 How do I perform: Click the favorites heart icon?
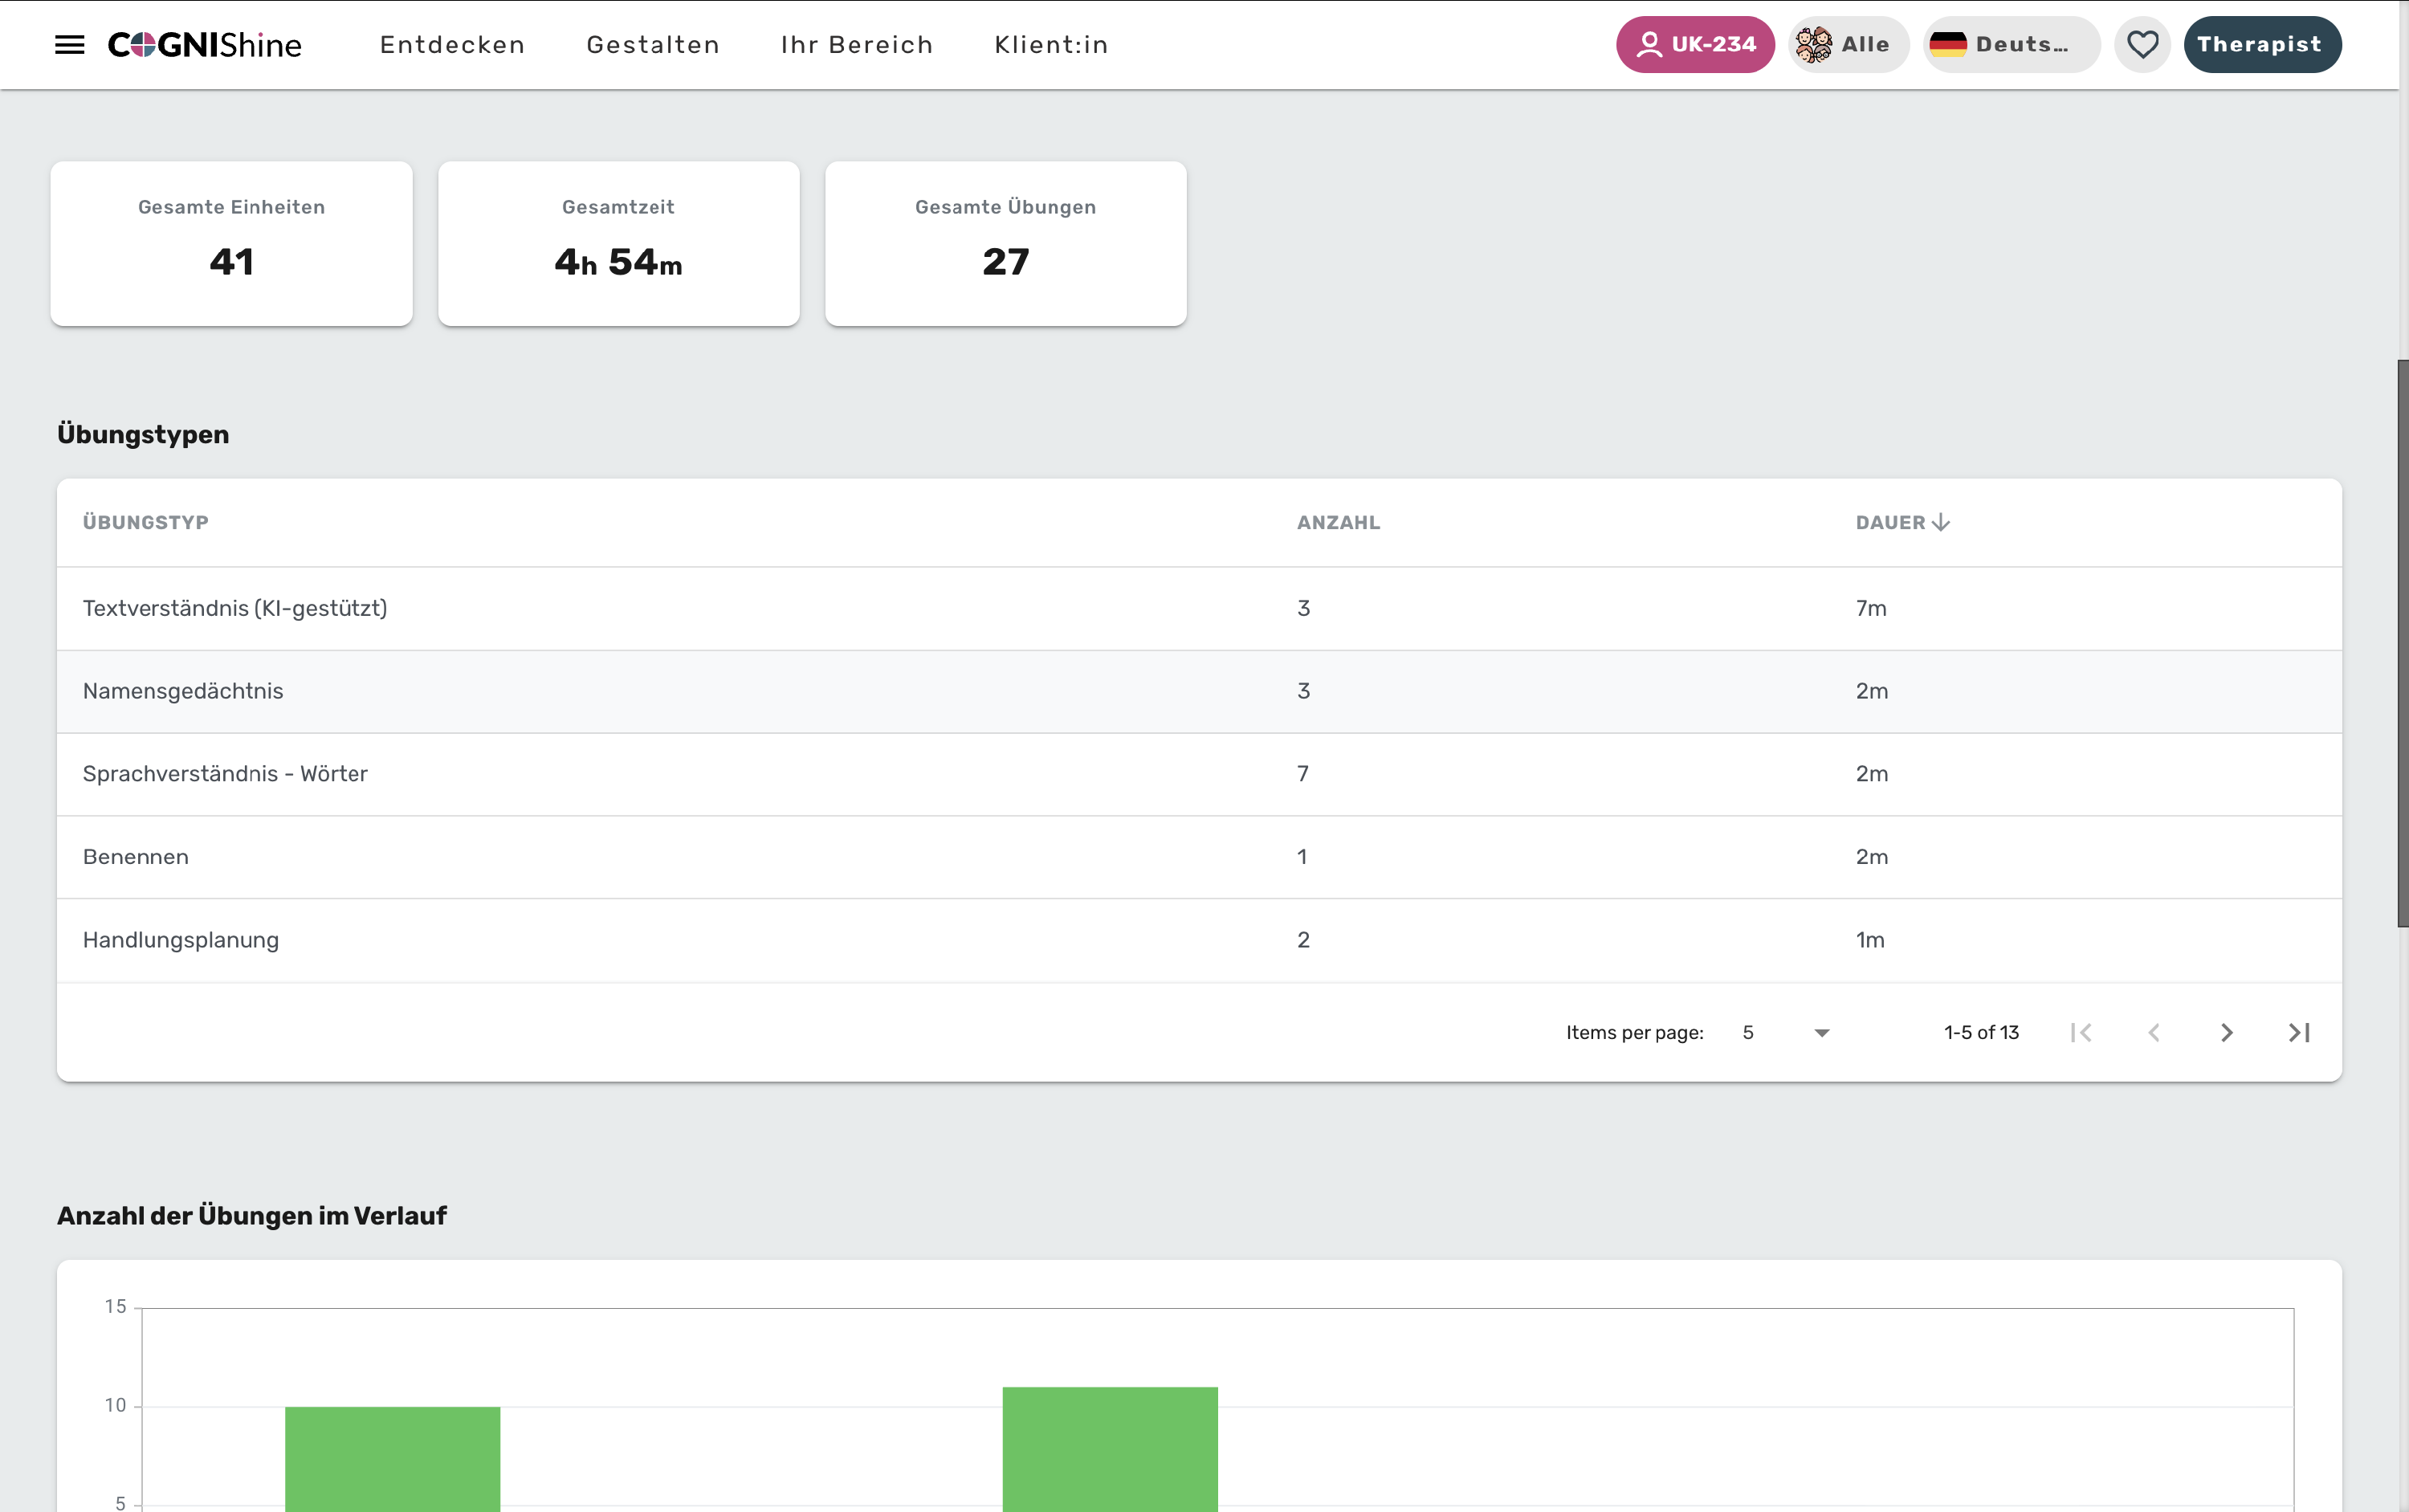click(x=2142, y=45)
